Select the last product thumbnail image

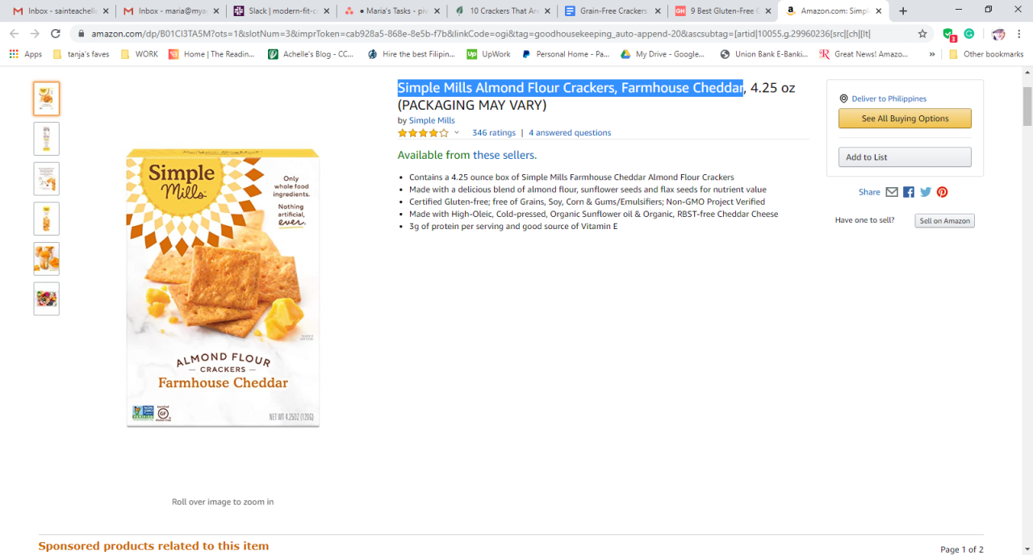tap(46, 298)
